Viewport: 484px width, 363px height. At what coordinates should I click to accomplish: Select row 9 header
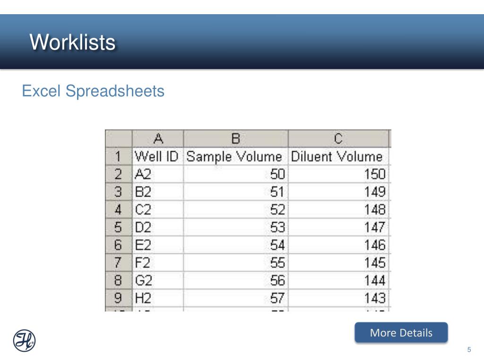[x=119, y=298]
